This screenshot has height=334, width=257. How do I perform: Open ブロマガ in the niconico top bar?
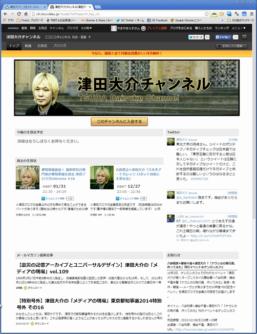point(72,28)
